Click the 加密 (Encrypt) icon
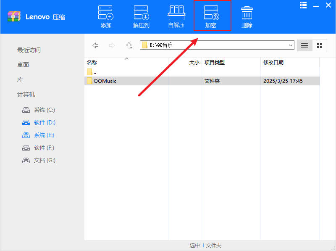 click(212, 16)
